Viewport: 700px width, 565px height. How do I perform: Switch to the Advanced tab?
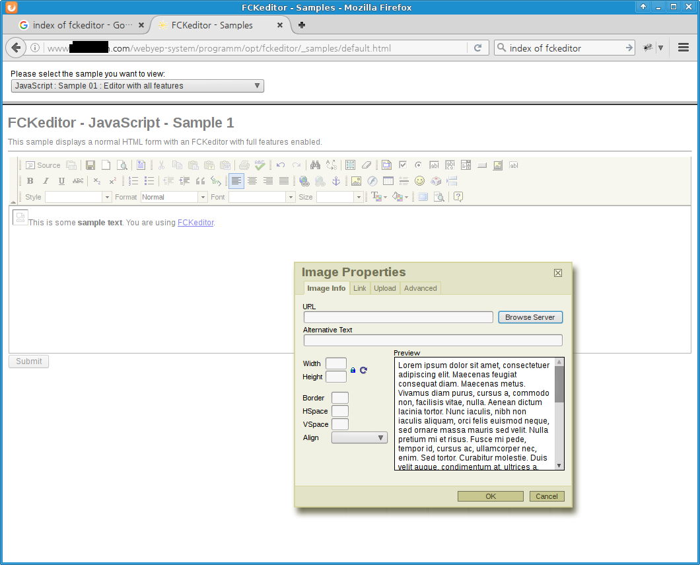421,288
